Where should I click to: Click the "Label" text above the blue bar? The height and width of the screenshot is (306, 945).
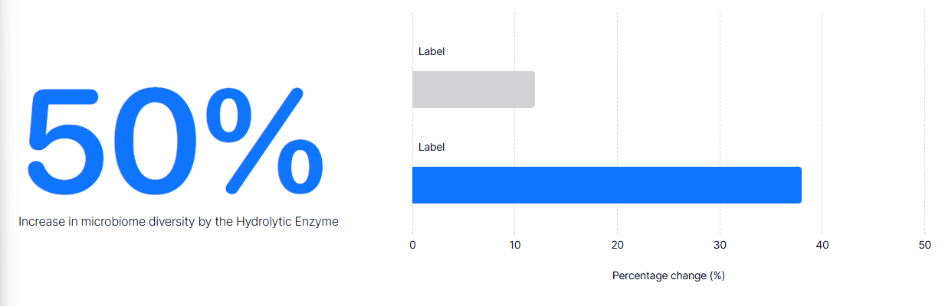431,147
